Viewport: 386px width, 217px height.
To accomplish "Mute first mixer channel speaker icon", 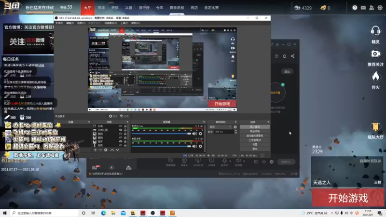I will [194, 134].
